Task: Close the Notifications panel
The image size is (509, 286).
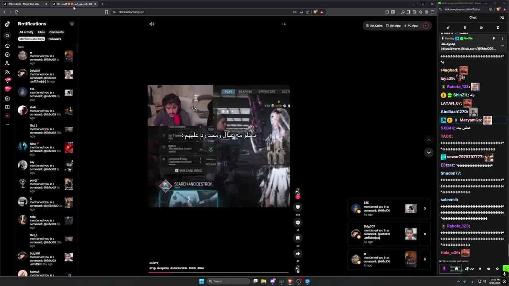Action: coord(72,24)
